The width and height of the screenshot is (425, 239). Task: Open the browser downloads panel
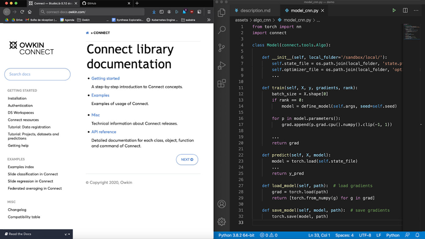coord(154,12)
